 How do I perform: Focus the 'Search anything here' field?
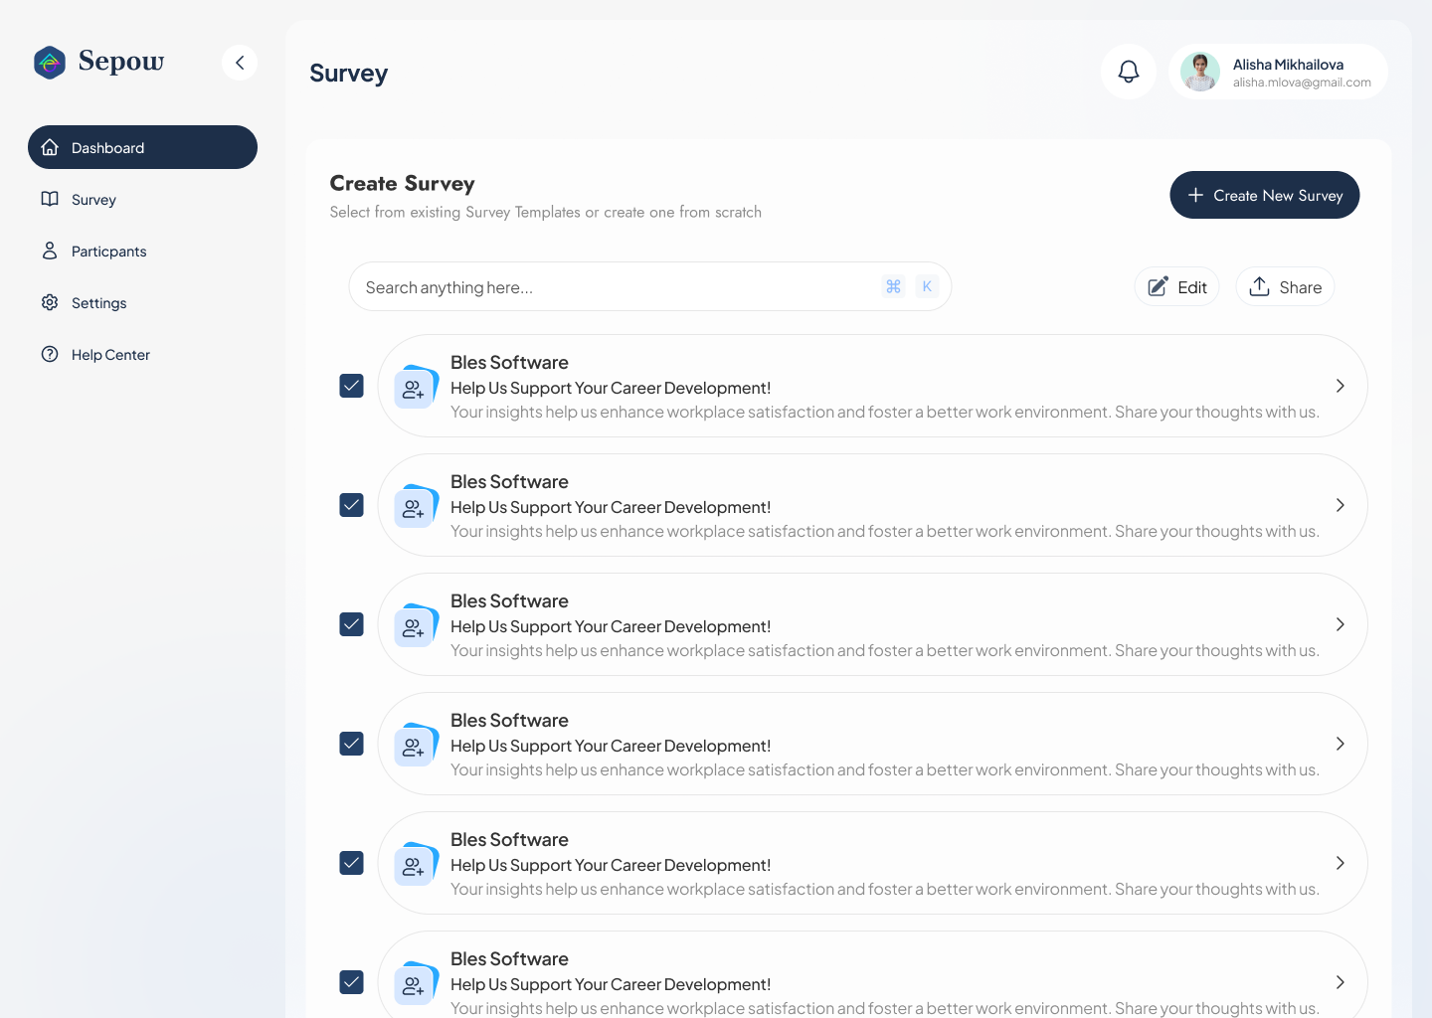(x=650, y=286)
